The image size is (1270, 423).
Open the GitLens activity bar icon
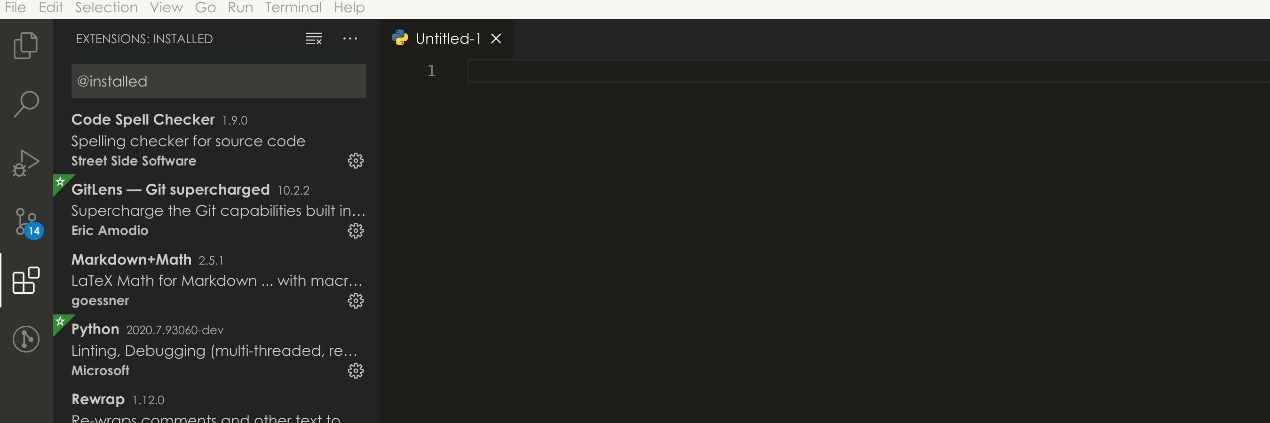point(26,339)
